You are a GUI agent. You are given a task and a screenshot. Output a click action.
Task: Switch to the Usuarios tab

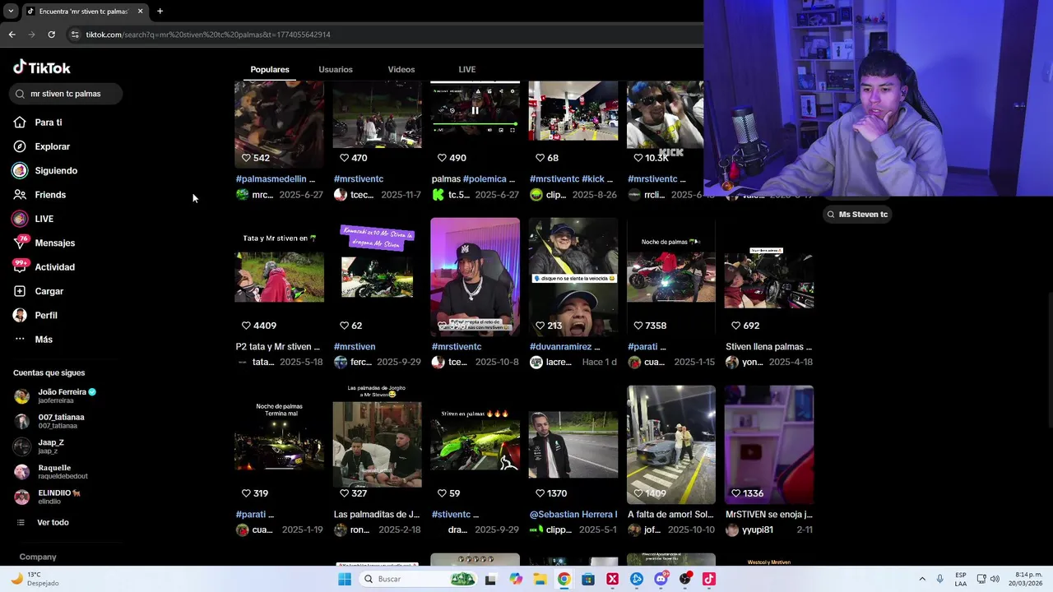pyautogui.click(x=336, y=69)
